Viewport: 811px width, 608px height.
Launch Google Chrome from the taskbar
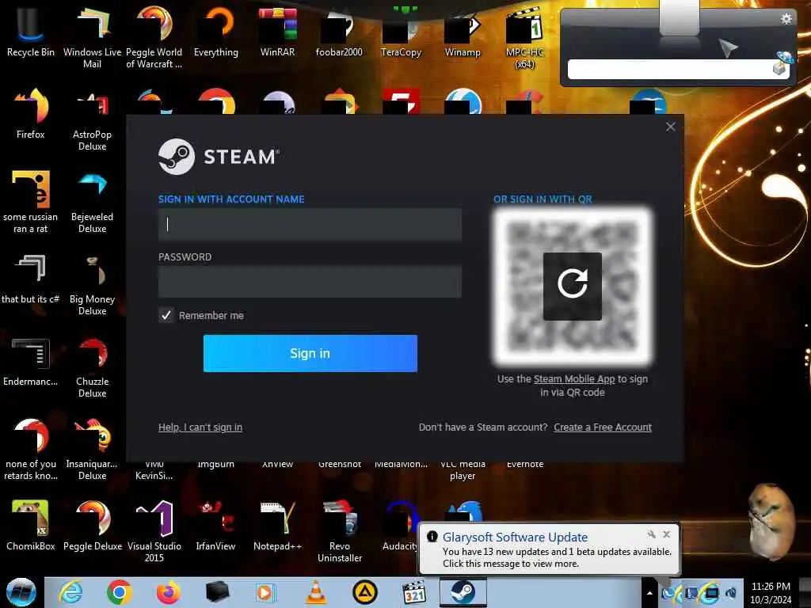coord(119,592)
